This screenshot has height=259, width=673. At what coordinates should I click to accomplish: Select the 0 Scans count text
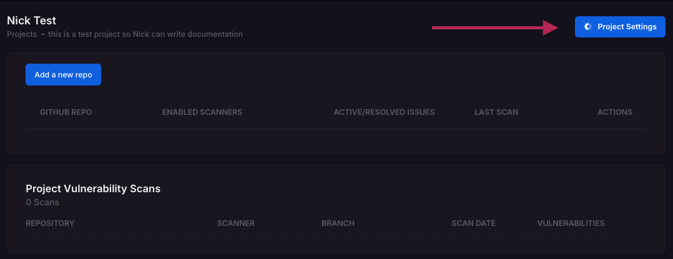point(42,202)
